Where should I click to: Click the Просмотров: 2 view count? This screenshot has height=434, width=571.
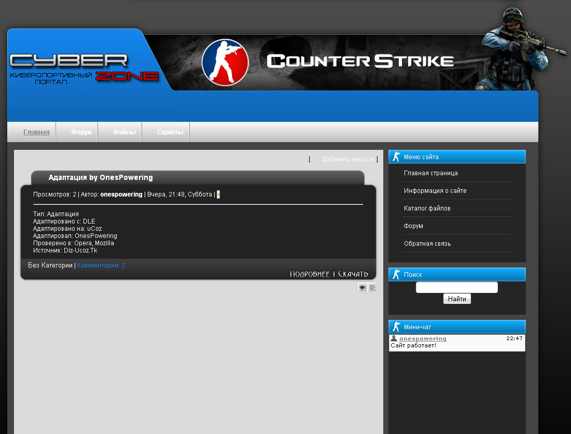point(54,194)
